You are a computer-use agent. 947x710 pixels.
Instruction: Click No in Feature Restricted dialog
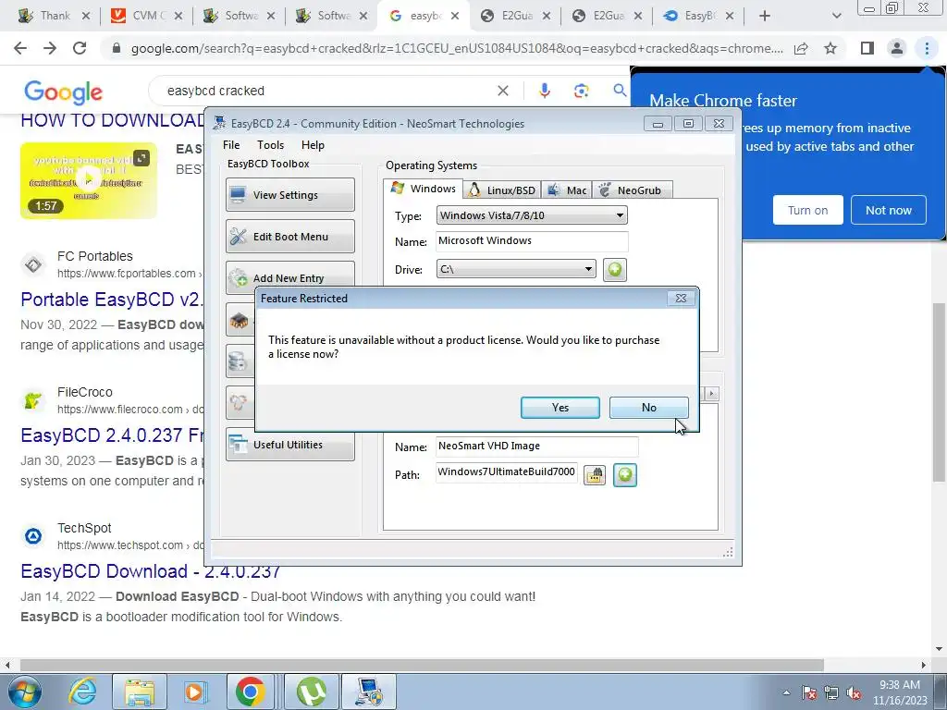pyautogui.click(x=648, y=408)
